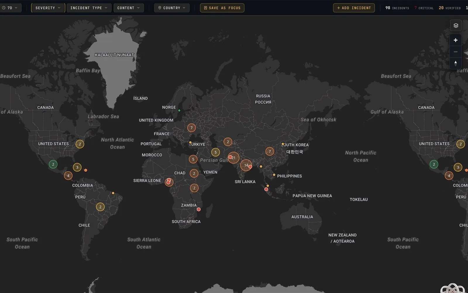Viewport: 468px width, 293px height.
Task: Select the red incident dot on the 14 cluster
Action: 250,167
